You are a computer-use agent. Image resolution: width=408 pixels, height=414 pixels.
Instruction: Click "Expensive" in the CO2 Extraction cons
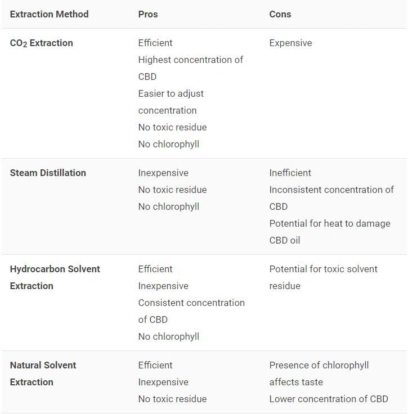290,43
